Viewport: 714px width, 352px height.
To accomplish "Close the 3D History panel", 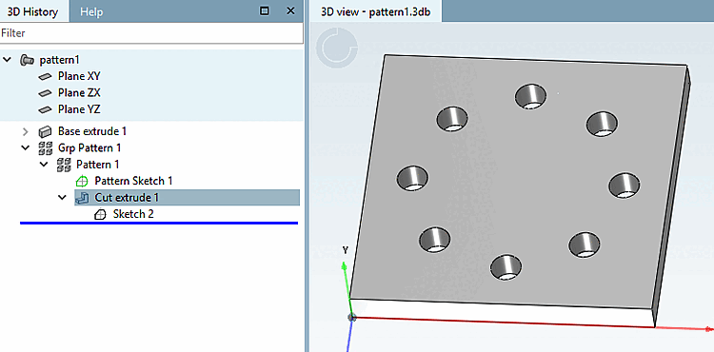I will (290, 10).
